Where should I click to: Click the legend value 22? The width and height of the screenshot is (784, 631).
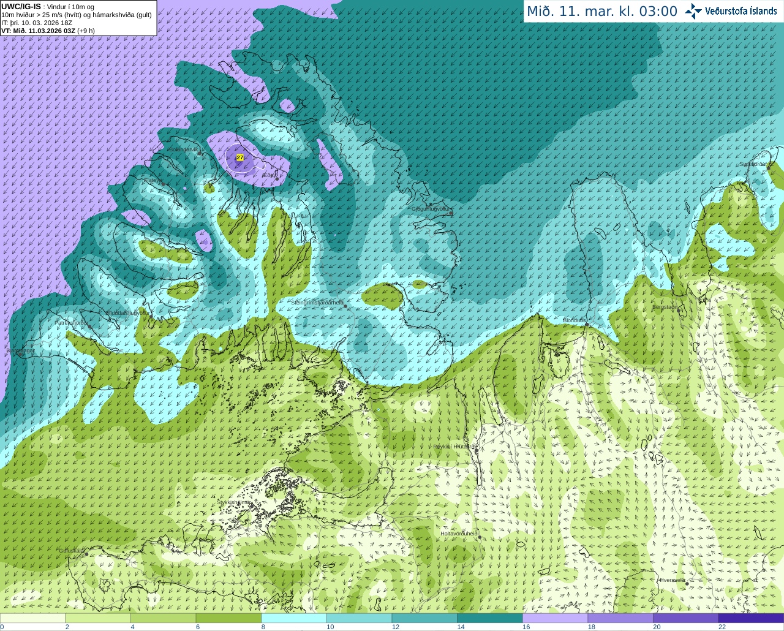pyautogui.click(x=722, y=627)
